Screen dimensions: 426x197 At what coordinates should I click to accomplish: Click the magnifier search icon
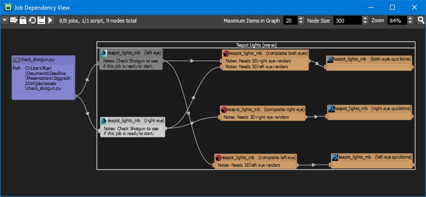[x=421, y=20]
